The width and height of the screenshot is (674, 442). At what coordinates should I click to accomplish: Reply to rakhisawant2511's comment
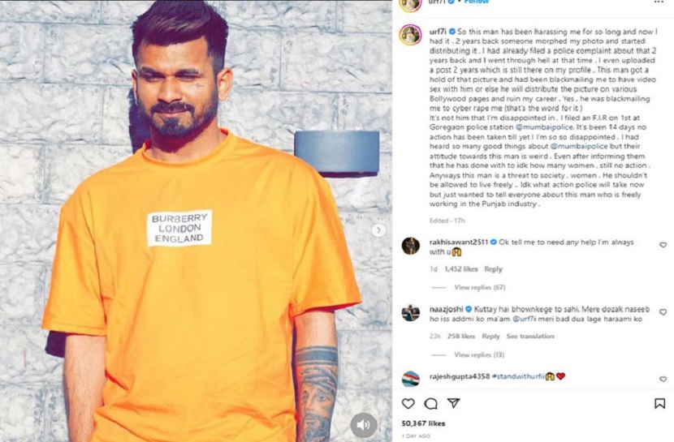tap(493, 269)
